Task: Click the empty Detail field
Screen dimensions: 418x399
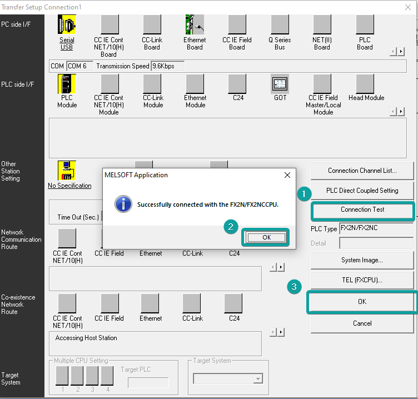Action: pyautogui.click(x=376, y=243)
